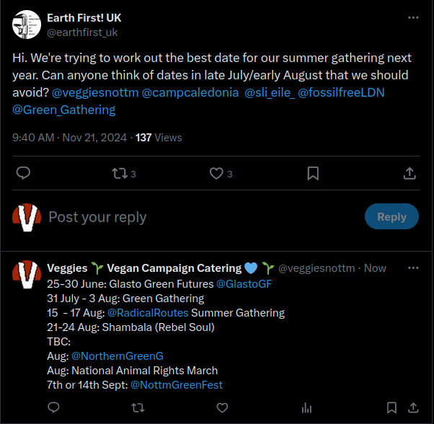The height and width of the screenshot is (424, 434).
Task: Open the @NottmGreenFest mention
Action: 177,385
